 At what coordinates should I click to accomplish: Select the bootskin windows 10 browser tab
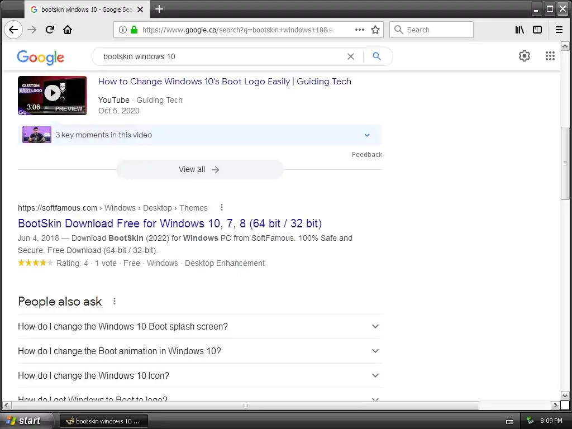point(87,9)
